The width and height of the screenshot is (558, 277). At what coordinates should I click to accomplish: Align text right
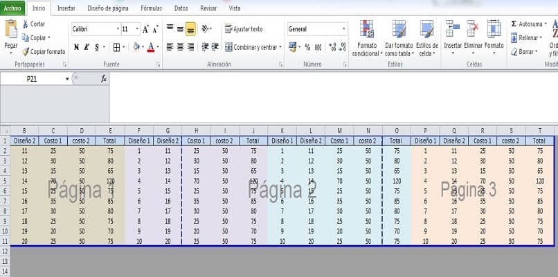(x=191, y=46)
